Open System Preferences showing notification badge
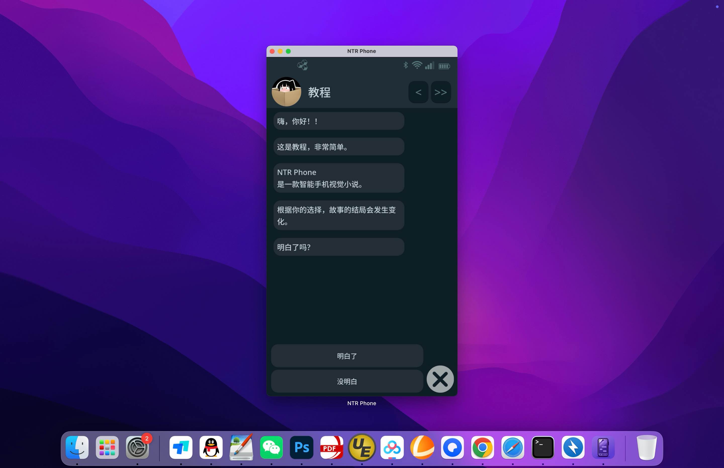 point(138,447)
